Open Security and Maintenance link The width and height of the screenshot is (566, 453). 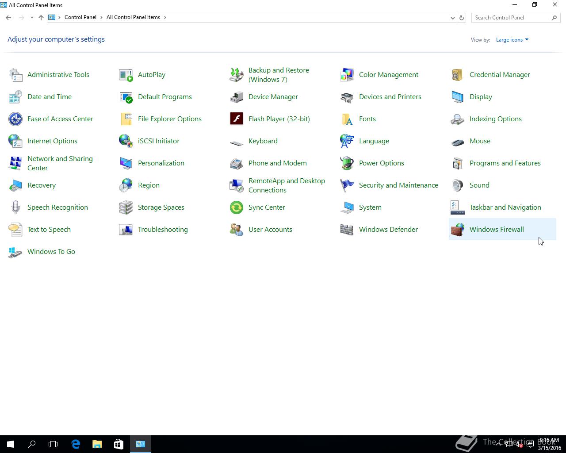(398, 185)
